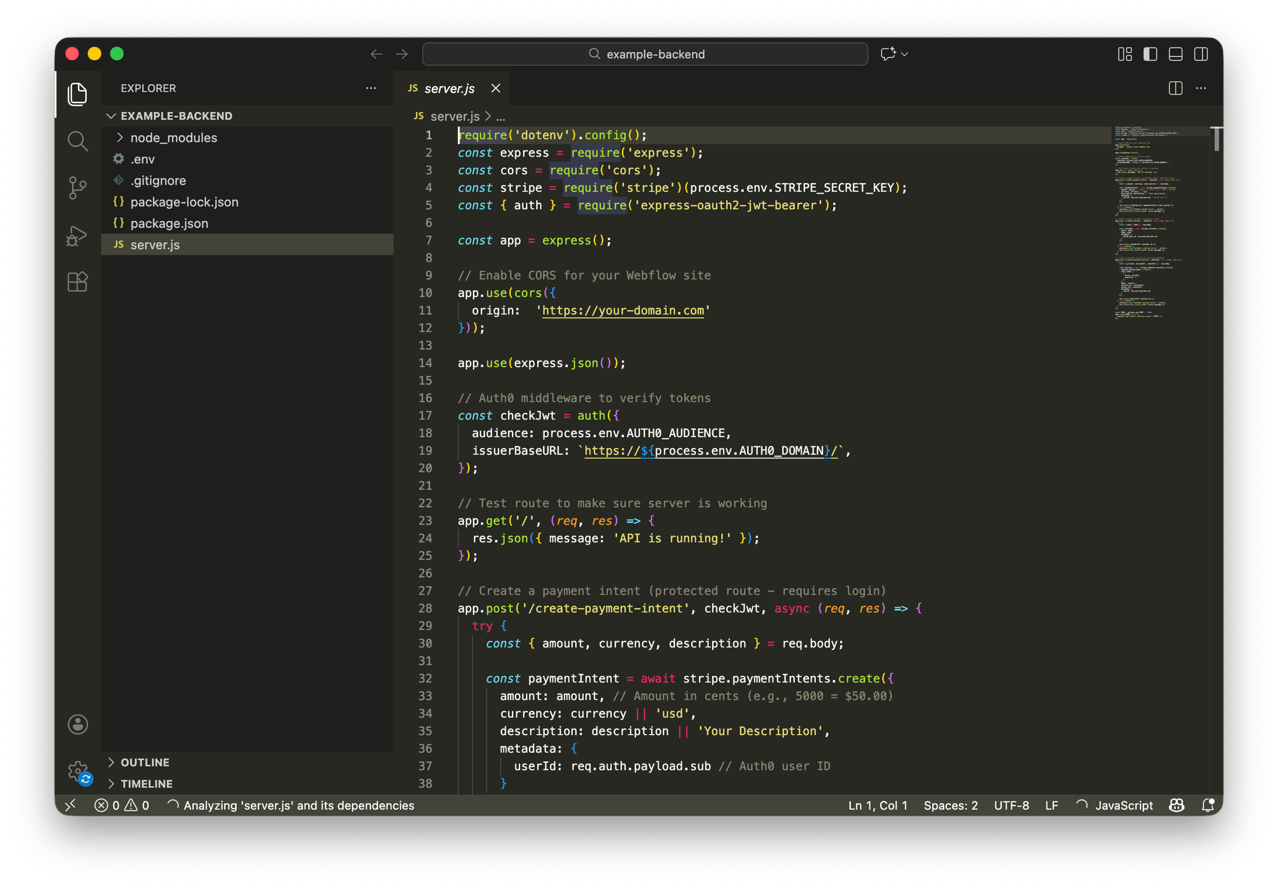
Task: Open the Search view in activity bar
Action: [77, 141]
